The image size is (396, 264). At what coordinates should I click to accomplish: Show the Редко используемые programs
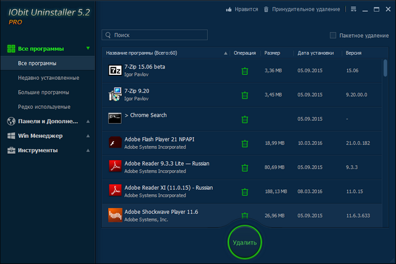click(44, 106)
